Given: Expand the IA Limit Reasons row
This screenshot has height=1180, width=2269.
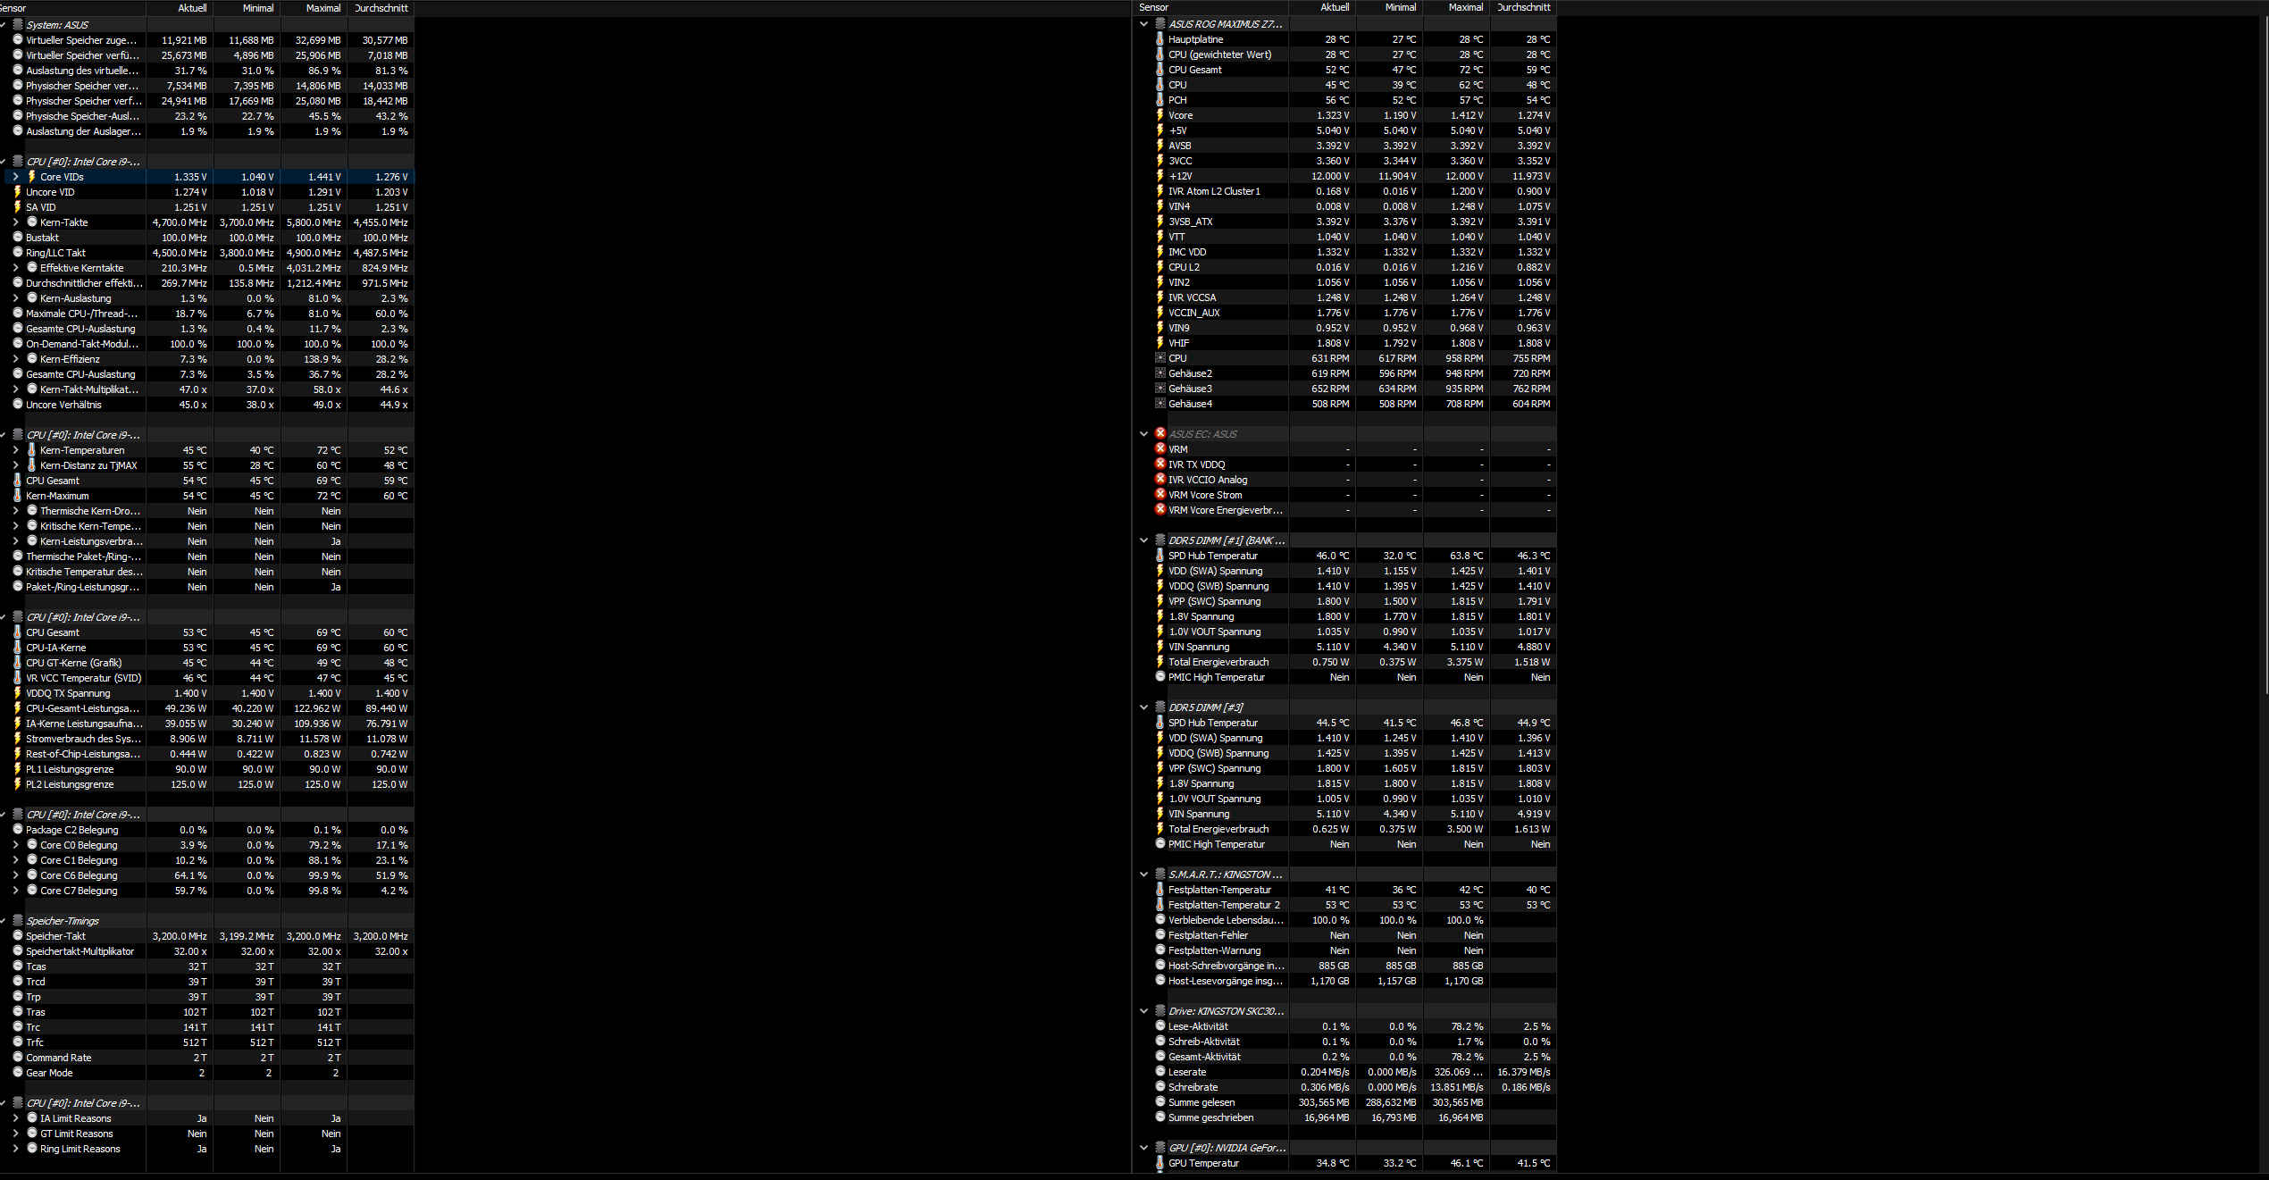Looking at the screenshot, I should (x=15, y=1118).
